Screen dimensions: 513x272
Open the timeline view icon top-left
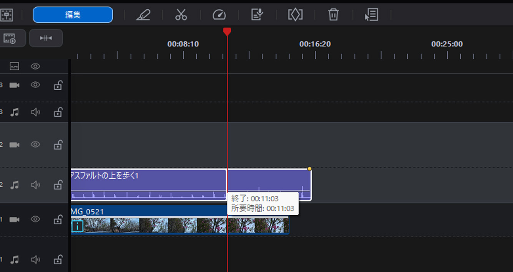pos(8,15)
